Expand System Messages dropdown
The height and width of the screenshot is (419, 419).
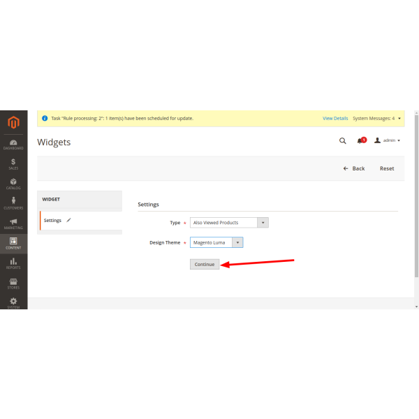(377, 119)
